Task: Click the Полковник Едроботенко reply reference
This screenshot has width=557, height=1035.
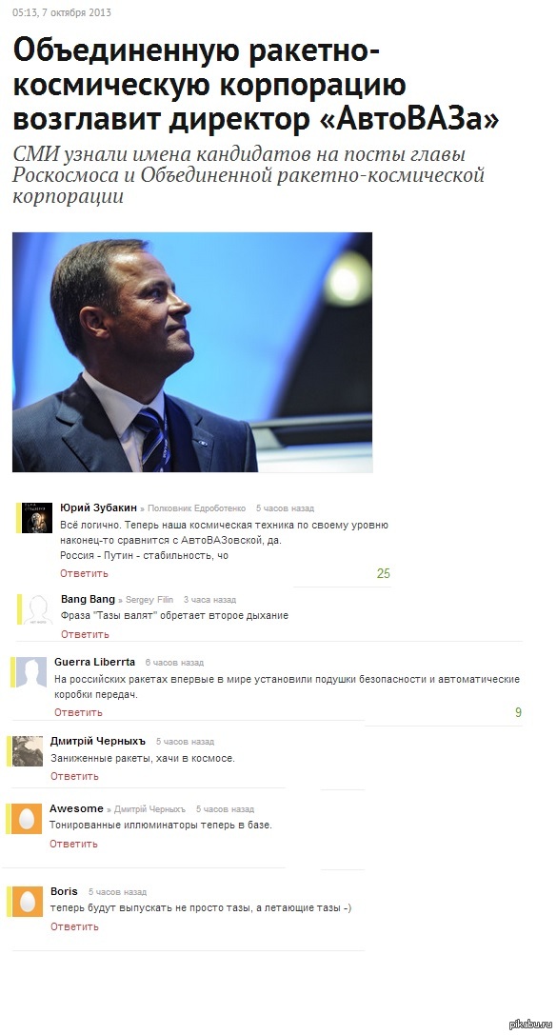Action: coord(197,508)
